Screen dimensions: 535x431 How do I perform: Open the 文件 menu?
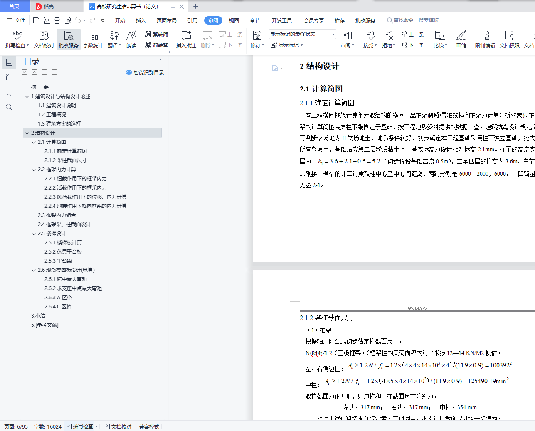pyautogui.click(x=16, y=20)
